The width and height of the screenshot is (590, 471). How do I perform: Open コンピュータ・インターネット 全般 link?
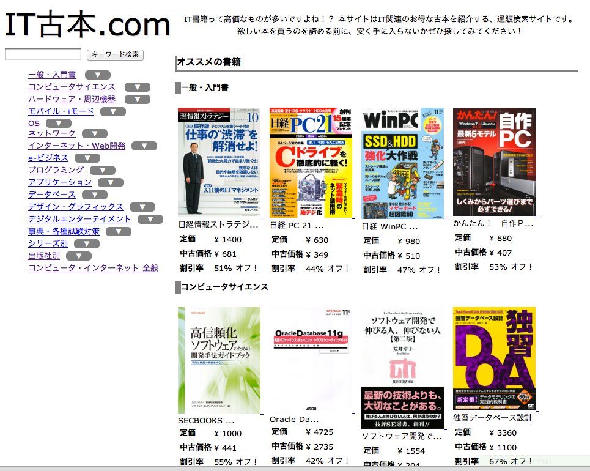coord(93,268)
